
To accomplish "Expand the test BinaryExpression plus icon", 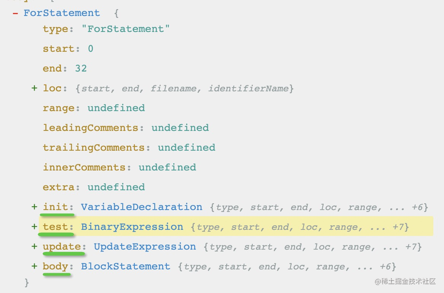I will [x=34, y=227].
